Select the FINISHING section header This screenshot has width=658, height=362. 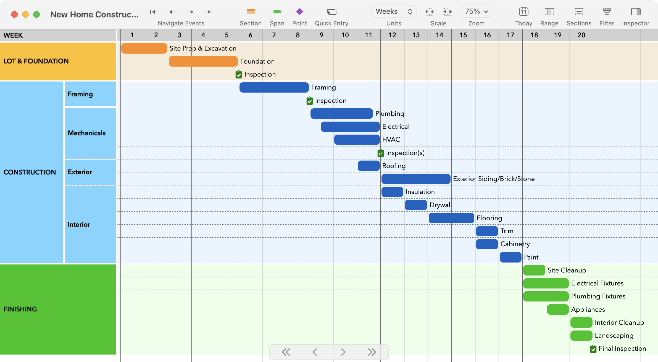pos(58,309)
